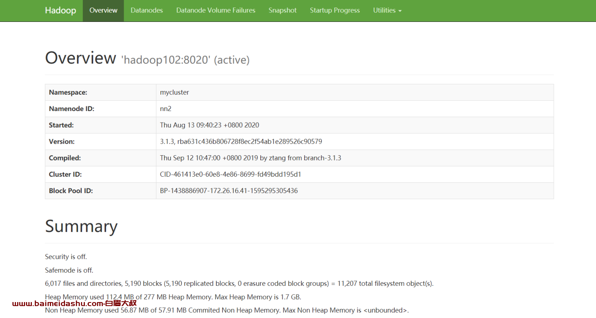Select the nn2 namenode ID value
596x318 pixels.
pos(166,109)
